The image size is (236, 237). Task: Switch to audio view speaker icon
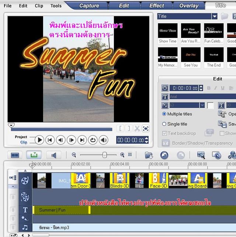[53, 155]
